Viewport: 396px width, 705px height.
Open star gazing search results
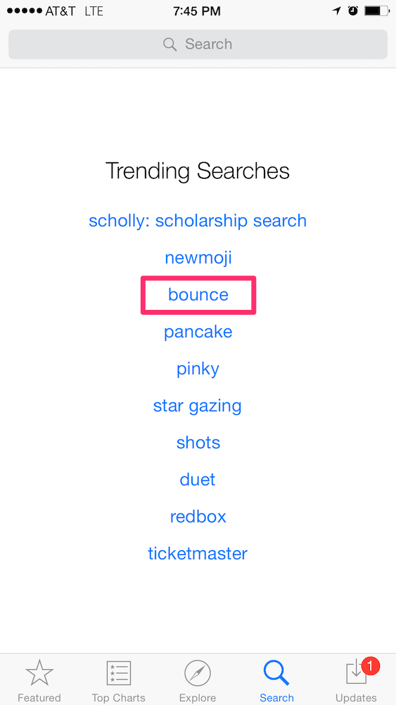pos(198,406)
